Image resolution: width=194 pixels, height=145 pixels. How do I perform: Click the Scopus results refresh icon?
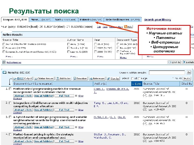click(5, 73)
